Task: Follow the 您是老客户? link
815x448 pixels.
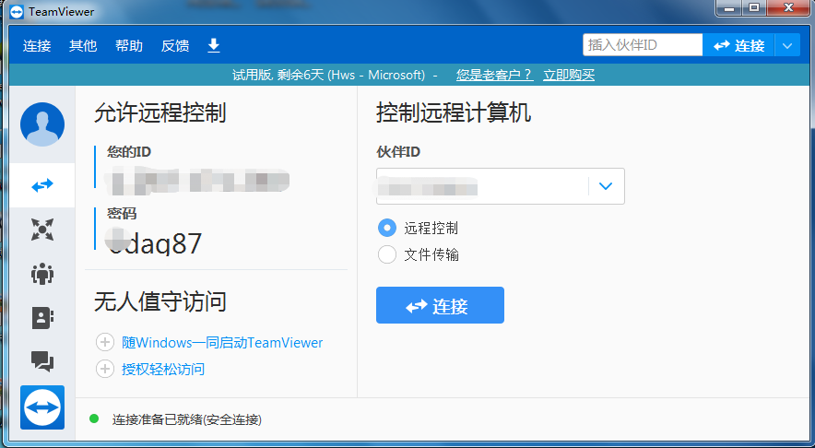Action: (495, 75)
